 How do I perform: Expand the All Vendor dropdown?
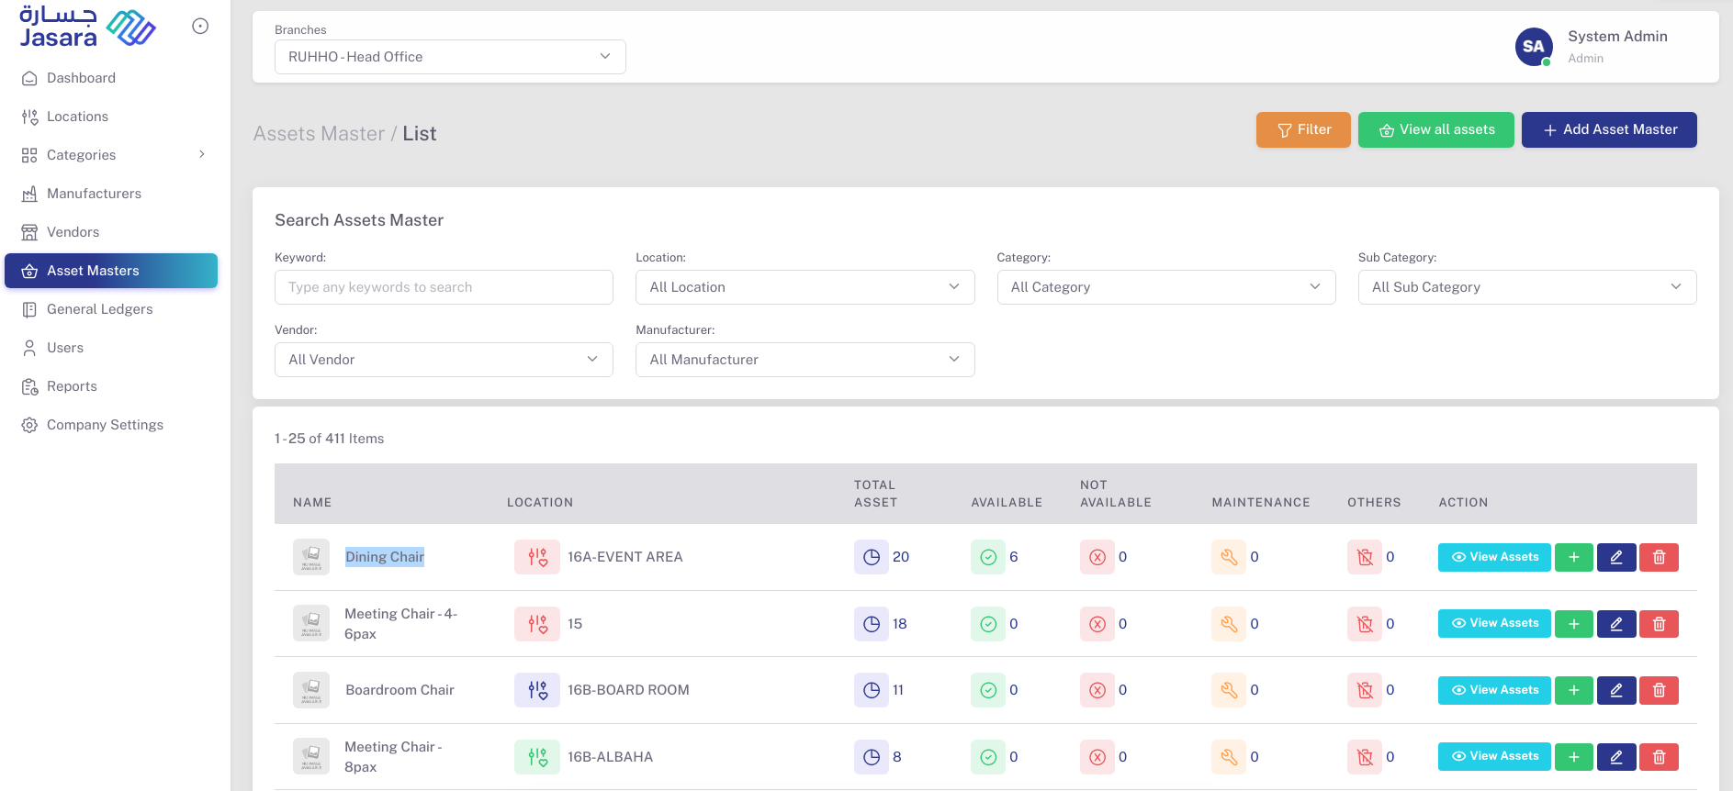(444, 360)
